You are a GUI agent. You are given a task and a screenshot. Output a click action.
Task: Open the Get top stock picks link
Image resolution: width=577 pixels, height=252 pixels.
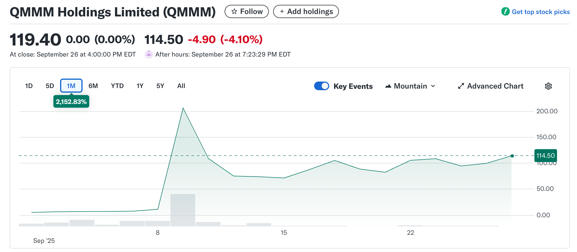(x=541, y=12)
